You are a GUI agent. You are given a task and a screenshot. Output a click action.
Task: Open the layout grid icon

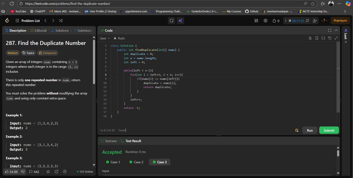(x=256, y=21)
